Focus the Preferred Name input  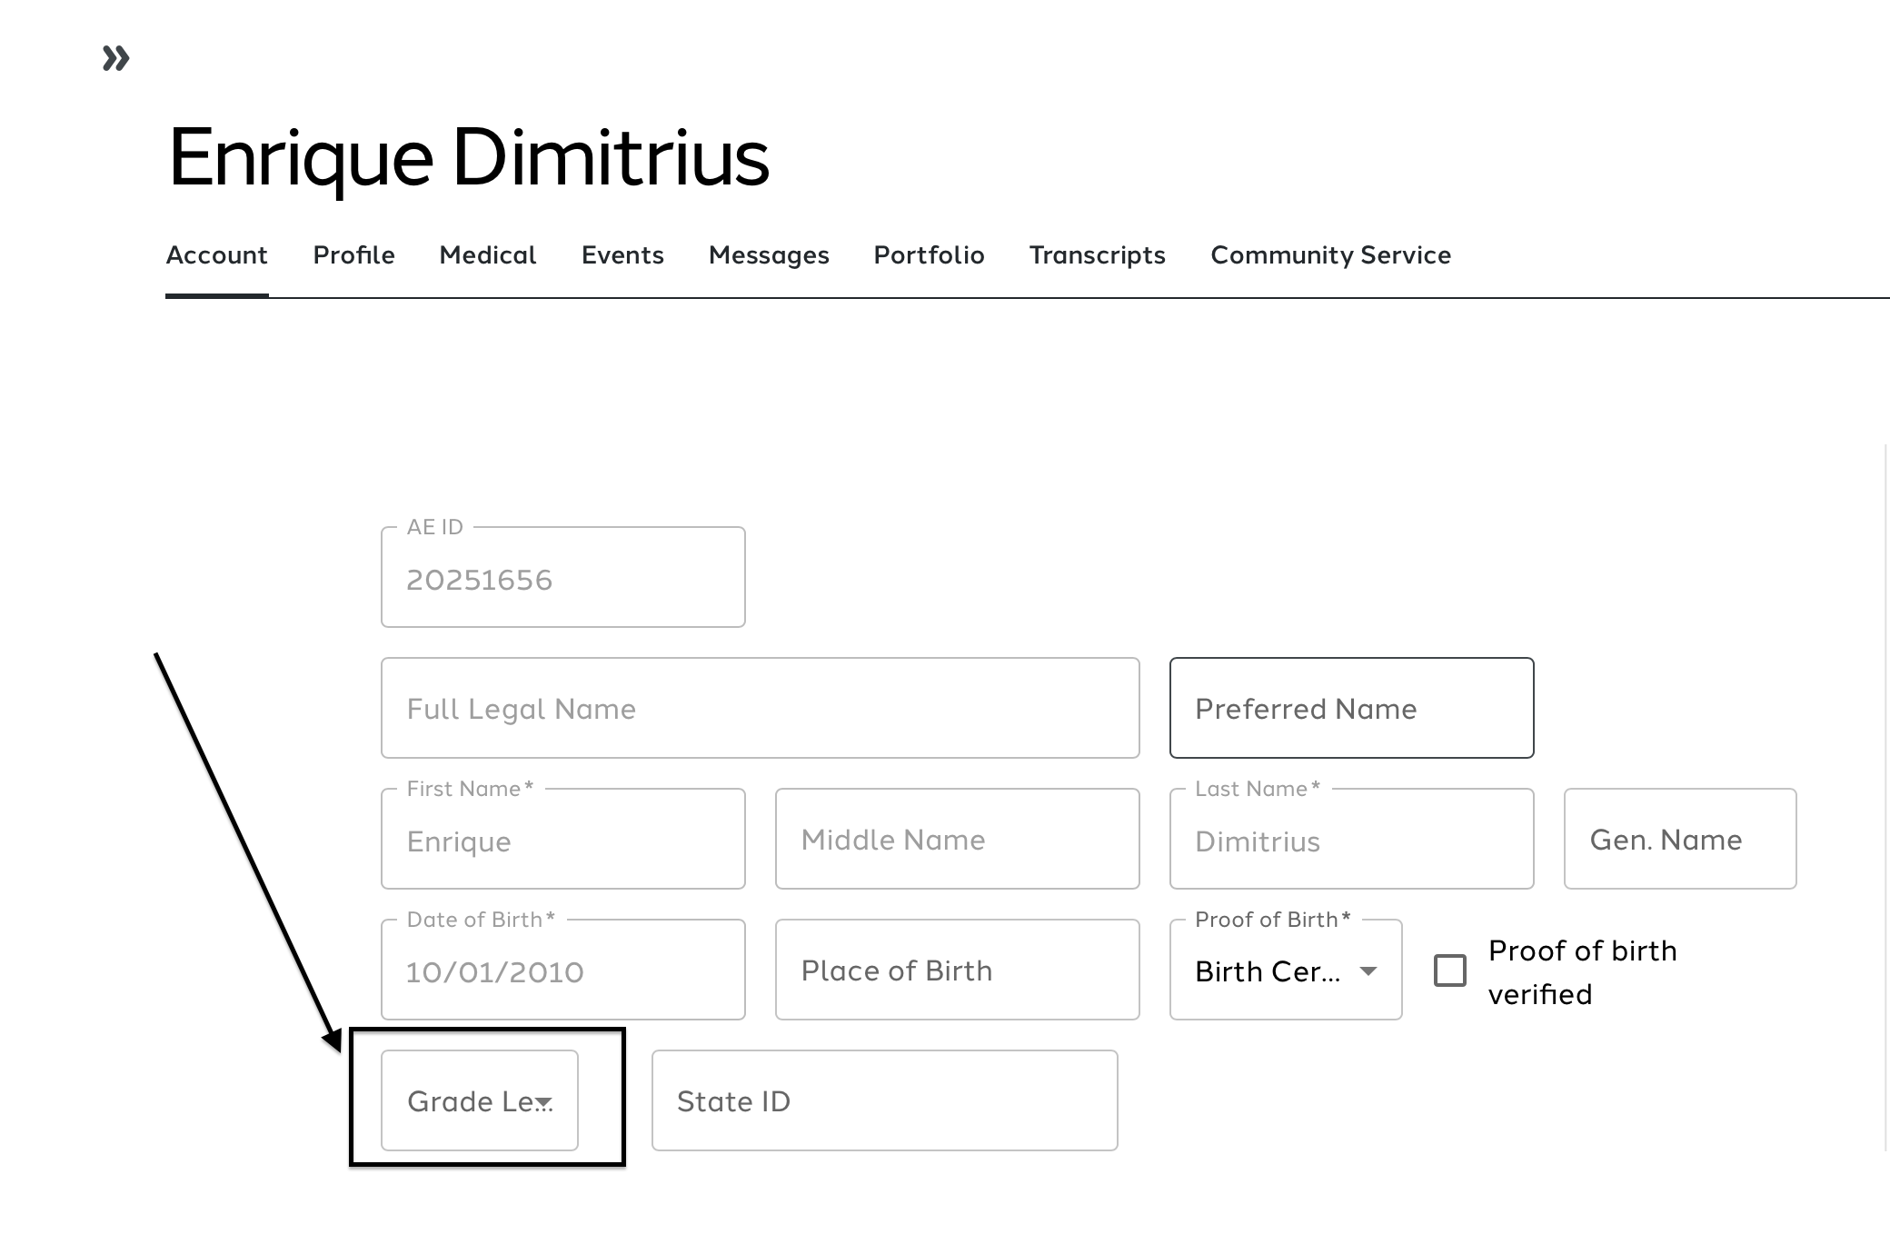click(1351, 709)
